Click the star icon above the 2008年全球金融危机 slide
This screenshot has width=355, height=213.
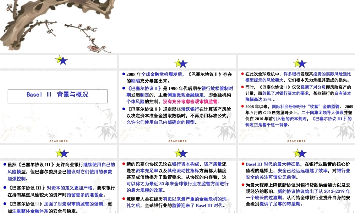[x=181, y=63]
